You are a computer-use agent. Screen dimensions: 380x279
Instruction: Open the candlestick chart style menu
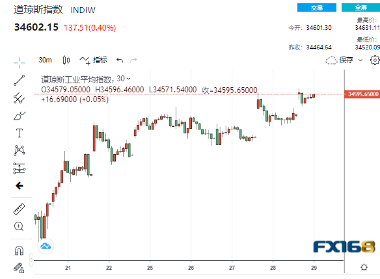(x=66, y=60)
